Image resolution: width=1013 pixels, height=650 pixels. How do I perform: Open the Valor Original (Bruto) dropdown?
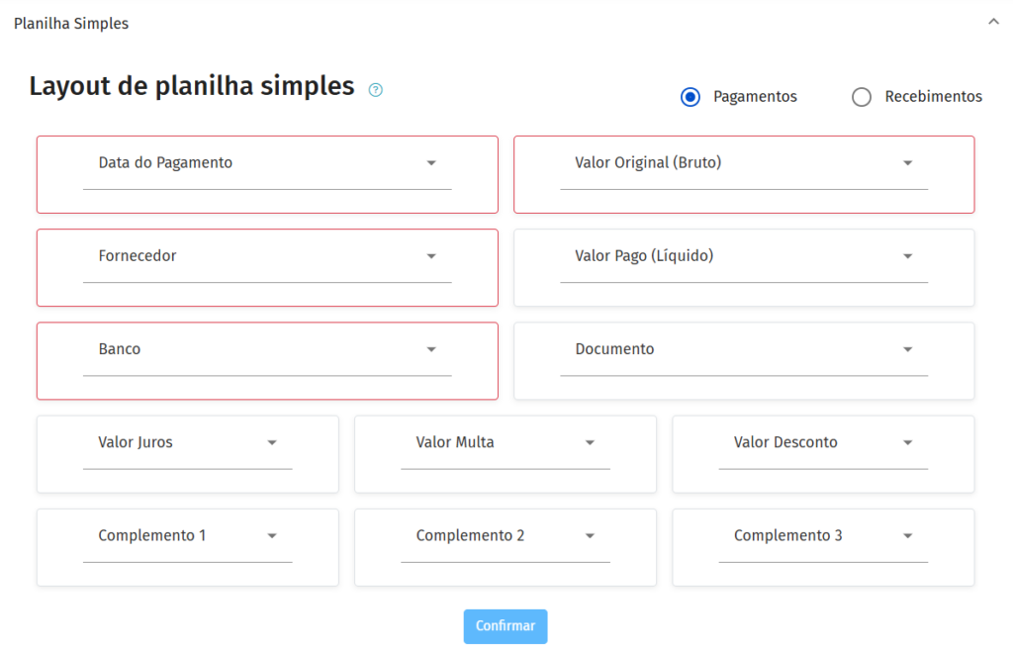point(744,163)
